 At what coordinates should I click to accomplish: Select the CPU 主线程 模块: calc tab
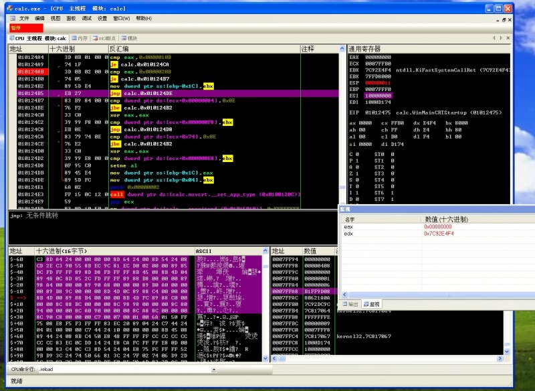38,38
